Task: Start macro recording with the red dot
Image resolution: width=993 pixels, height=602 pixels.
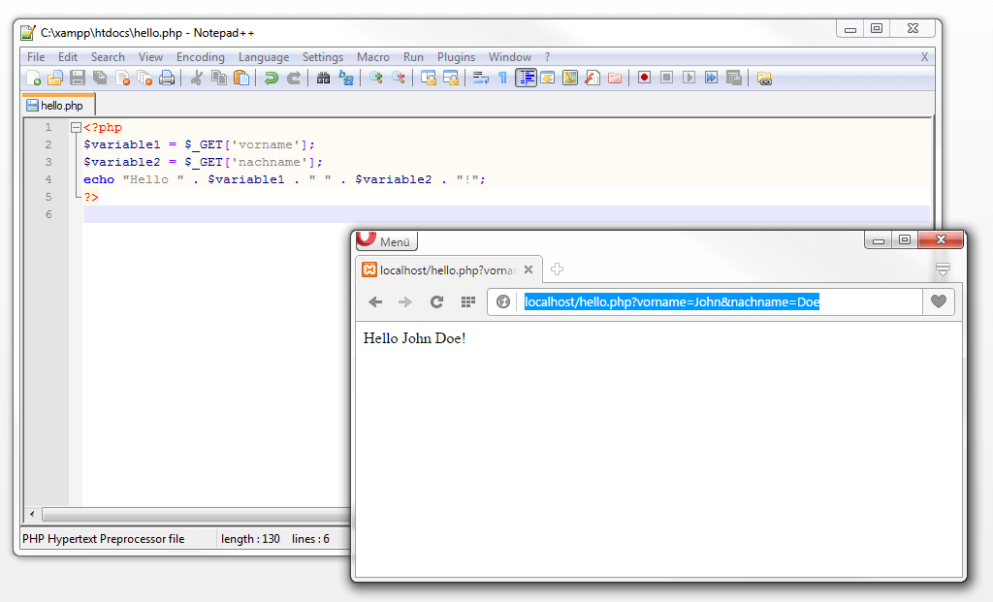Action: 644,78
